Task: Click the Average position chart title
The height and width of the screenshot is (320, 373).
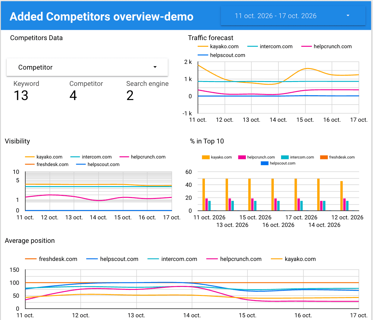Action: click(30, 241)
